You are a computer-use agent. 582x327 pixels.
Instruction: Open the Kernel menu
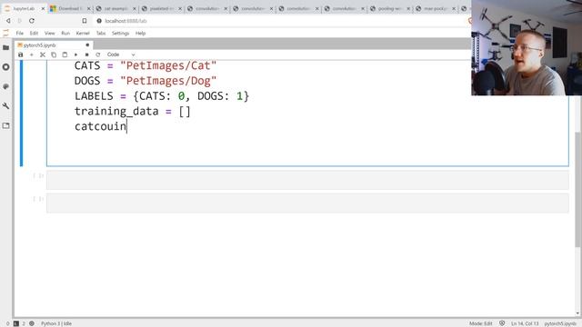83,34
